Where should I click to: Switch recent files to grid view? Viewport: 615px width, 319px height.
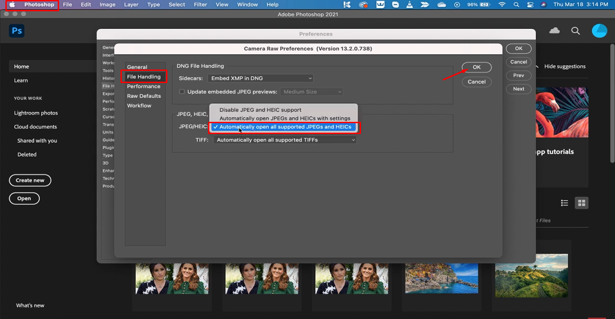(582, 203)
